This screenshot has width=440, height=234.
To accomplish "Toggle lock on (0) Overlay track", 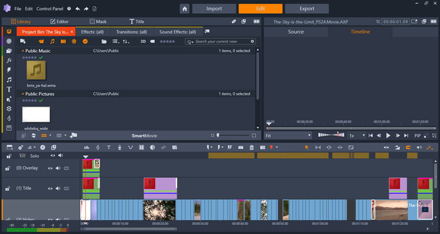I will [8, 168].
